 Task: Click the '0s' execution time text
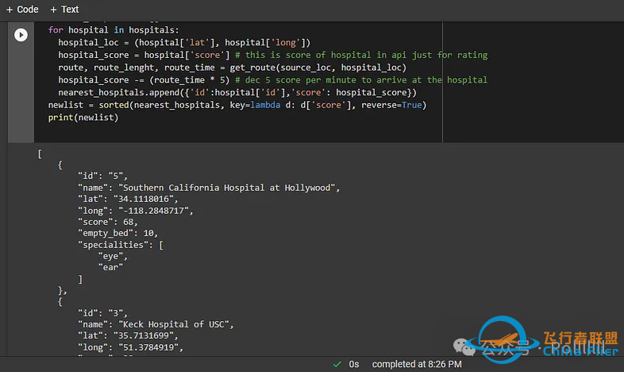(x=354, y=364)
